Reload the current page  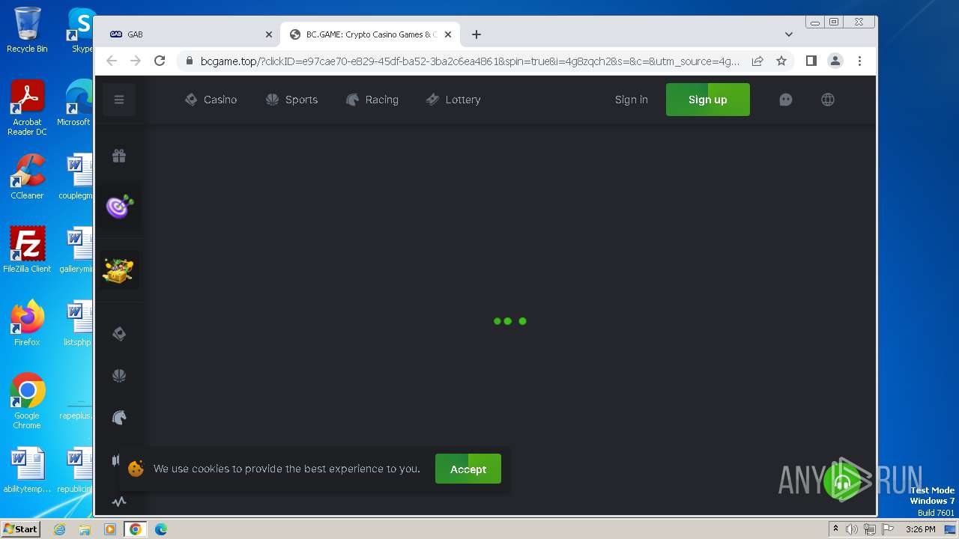click(x=160, y=61)
